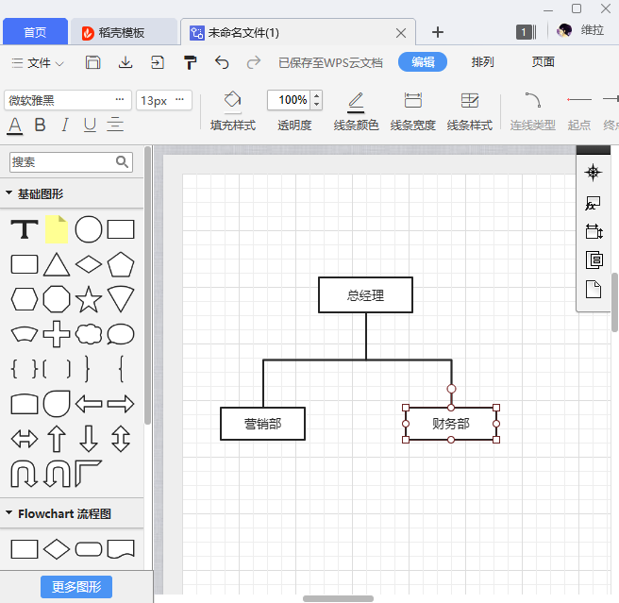Toggle bold text formatting
The height and width of the screenshot is (603, 619).
(40, 125)
